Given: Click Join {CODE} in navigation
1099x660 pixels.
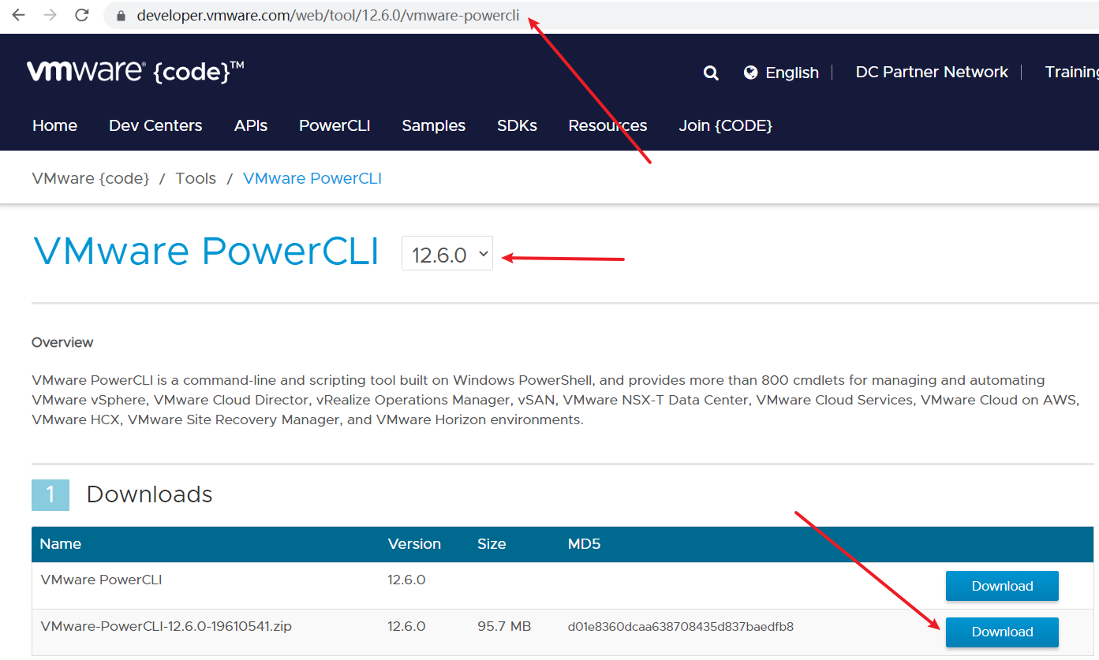Looking at the screenshot, I should pyautogui.click(x=725, y=125).
